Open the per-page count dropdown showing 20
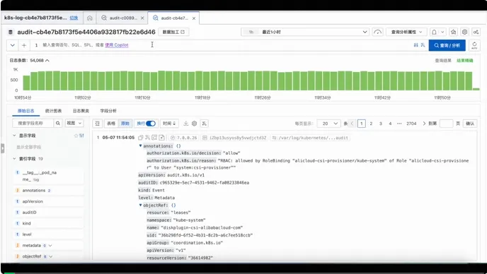This screenshot has width=487, height=274. coord(329,124)
